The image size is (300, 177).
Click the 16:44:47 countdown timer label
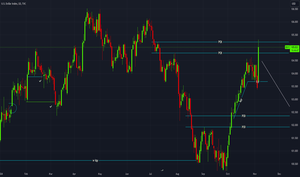[x=295, y=50]
